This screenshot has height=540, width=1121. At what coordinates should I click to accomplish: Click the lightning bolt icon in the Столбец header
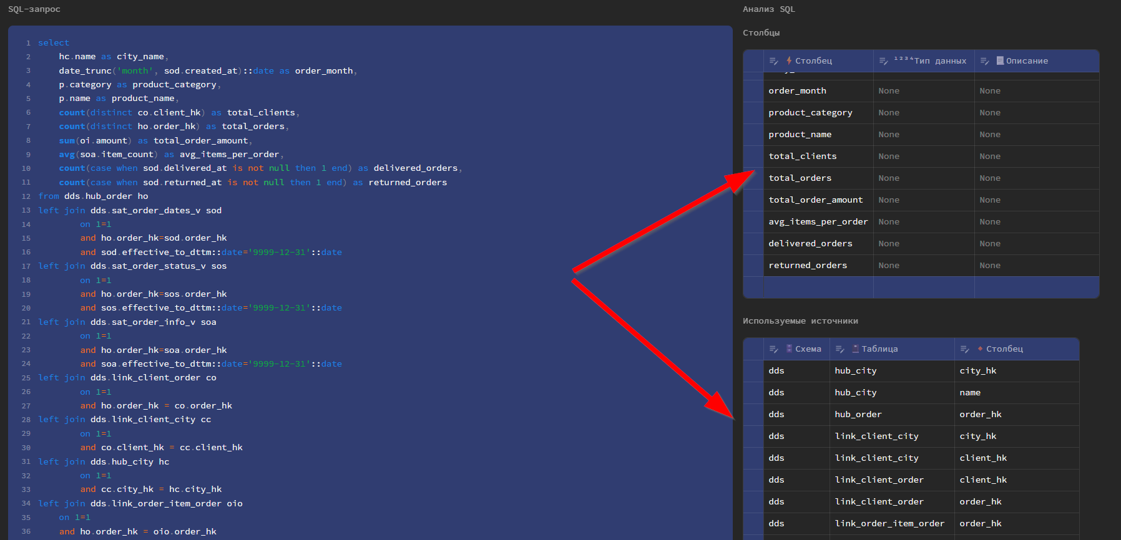790,60
